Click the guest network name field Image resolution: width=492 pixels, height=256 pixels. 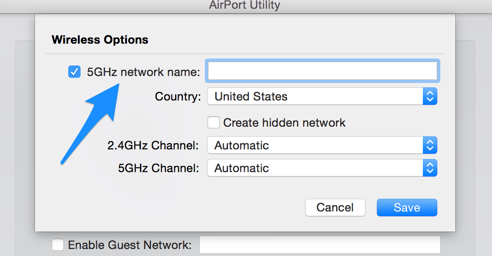320,245
